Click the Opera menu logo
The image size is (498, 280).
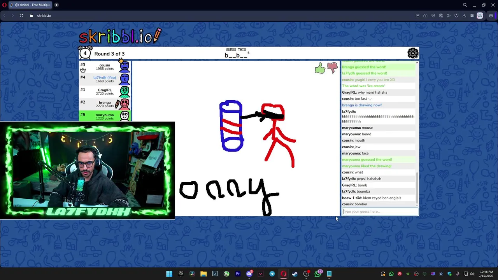point(4,5)
